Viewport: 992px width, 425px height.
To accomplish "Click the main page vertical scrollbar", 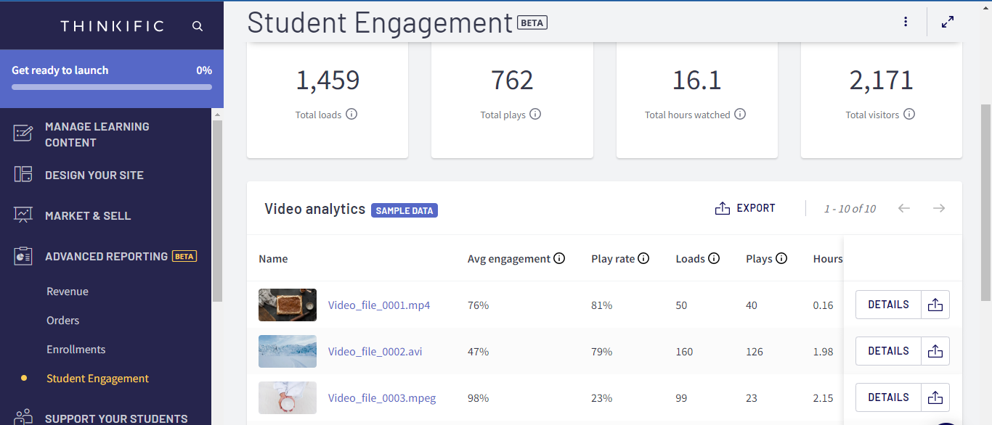I will click(x=985, y=202).
